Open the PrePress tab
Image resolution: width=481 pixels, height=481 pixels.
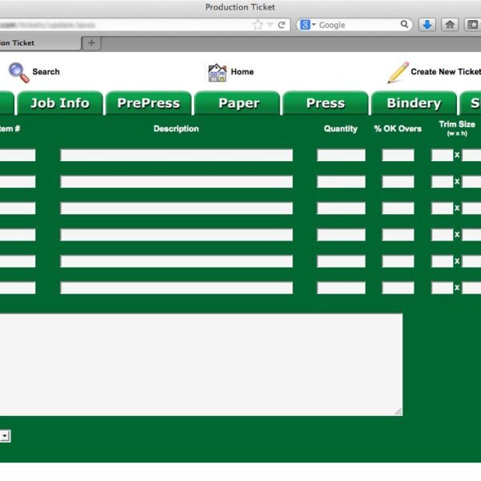148,103
